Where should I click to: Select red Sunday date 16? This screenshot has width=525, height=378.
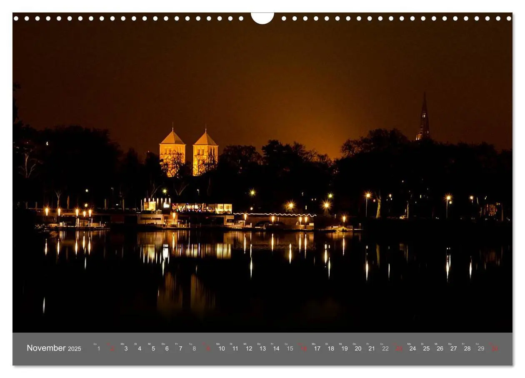click(x=304, y=348)
